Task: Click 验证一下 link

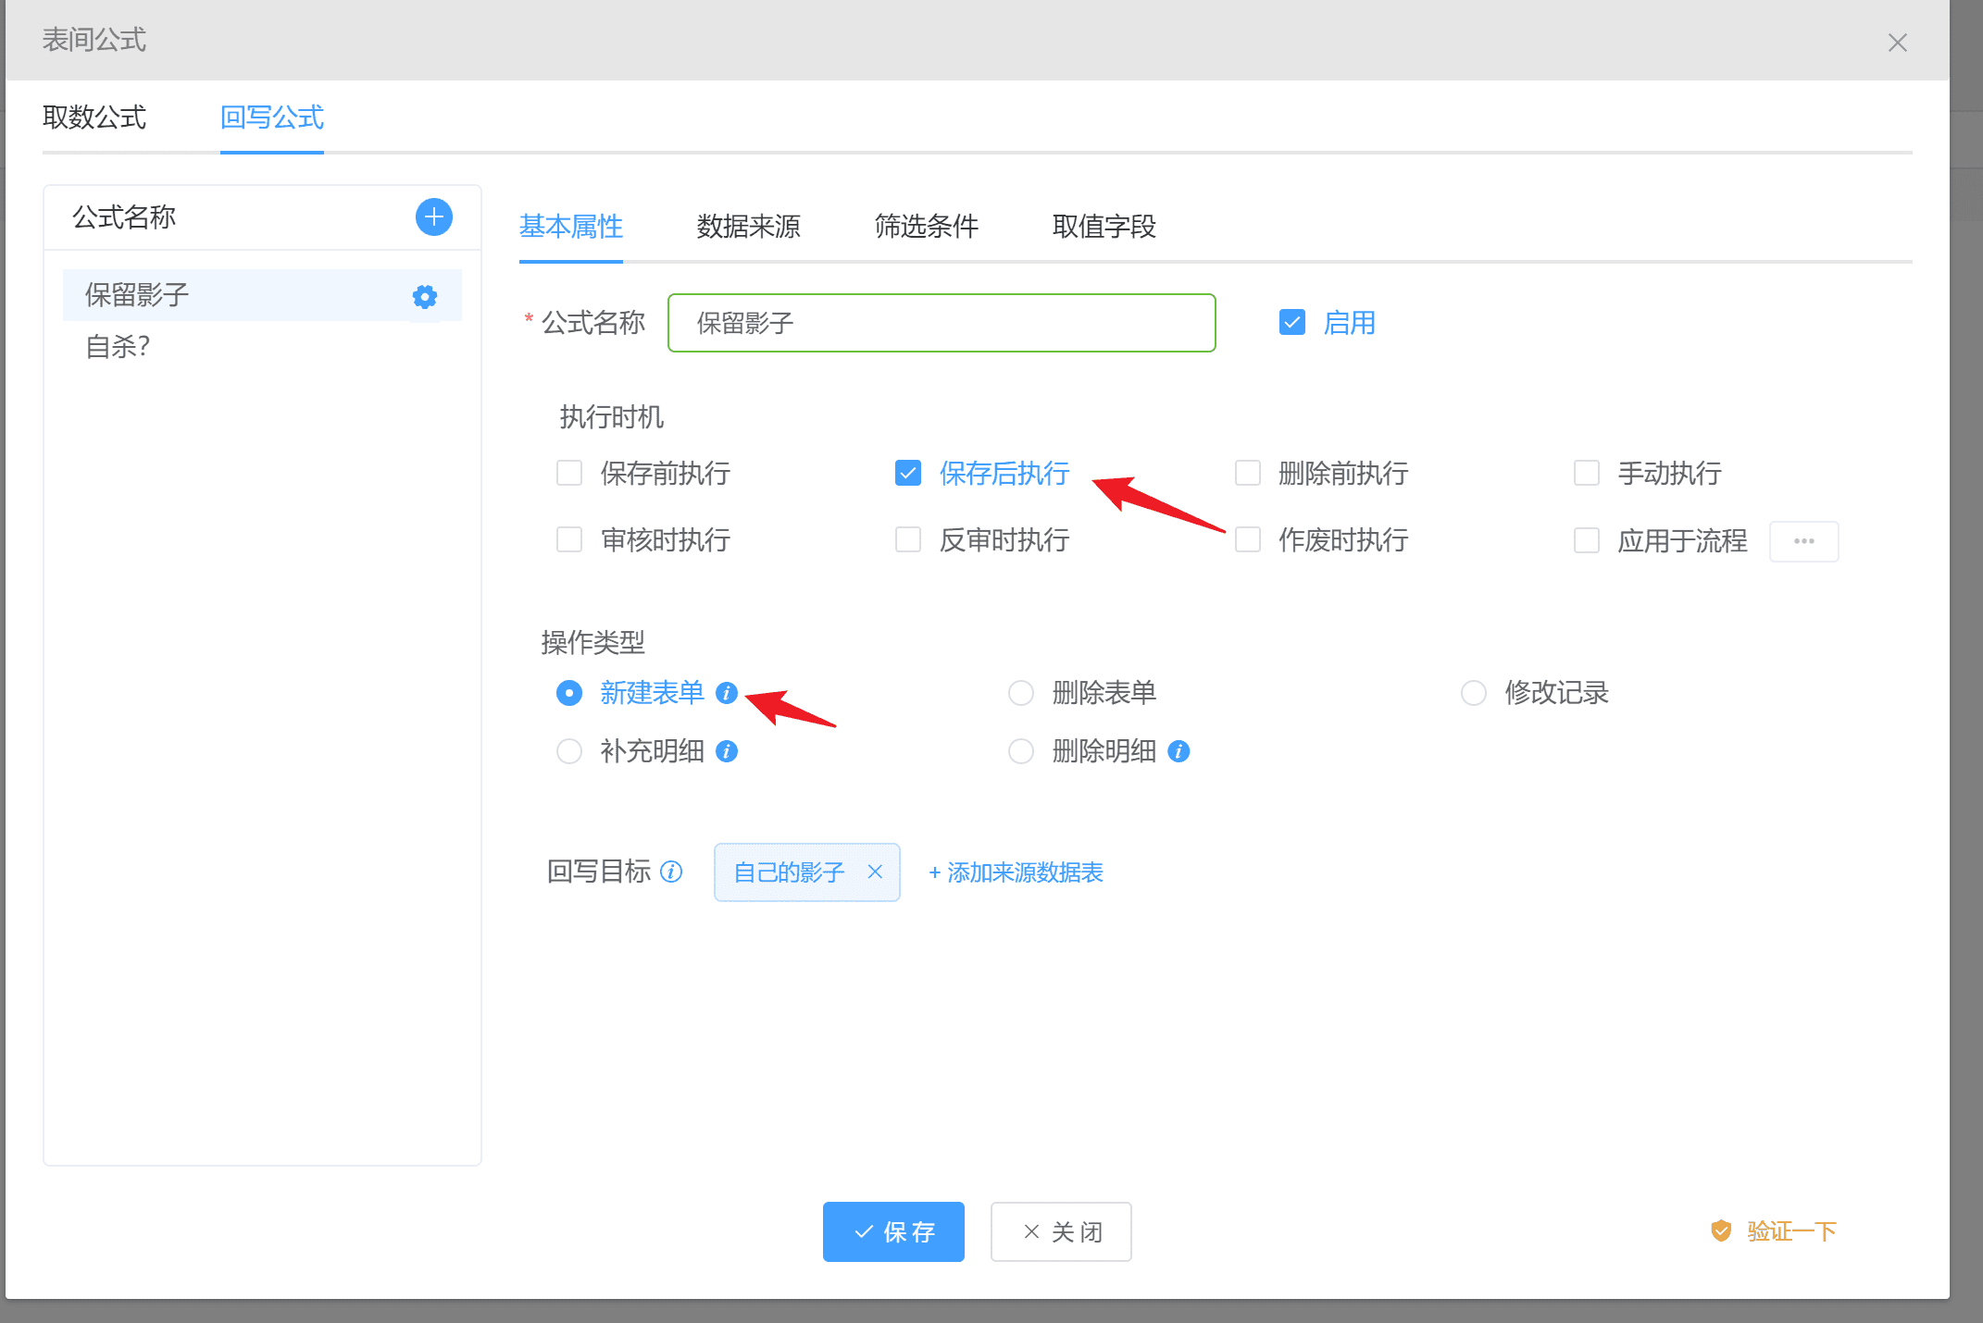Action: [1774, 1231]
